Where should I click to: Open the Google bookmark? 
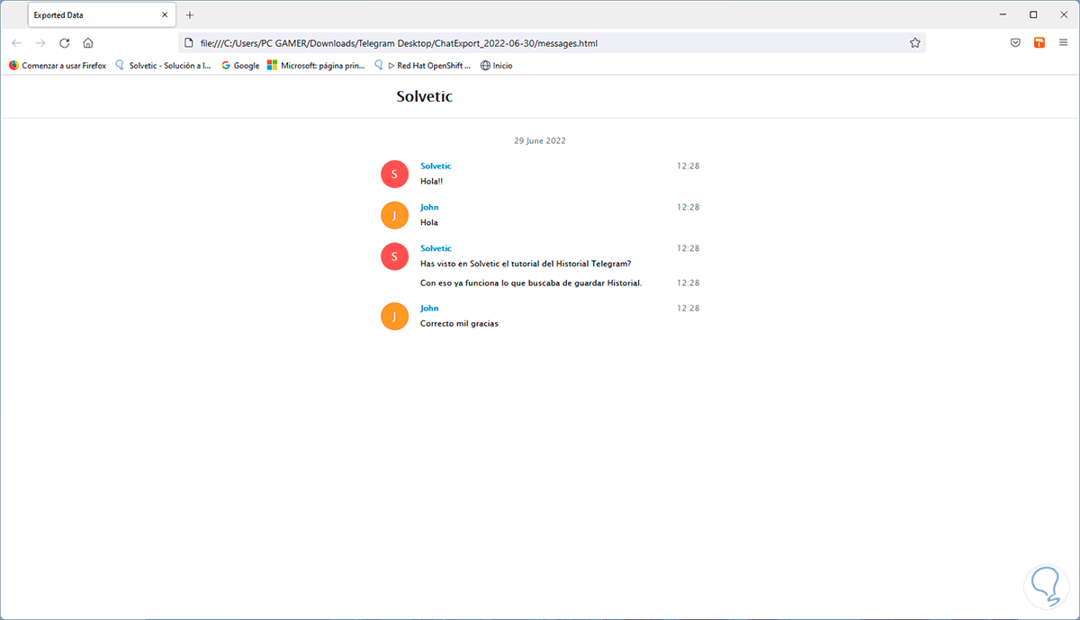click(240, 66)
